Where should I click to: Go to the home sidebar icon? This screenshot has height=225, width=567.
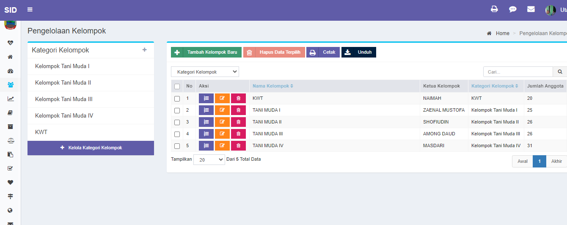point(11,57)
